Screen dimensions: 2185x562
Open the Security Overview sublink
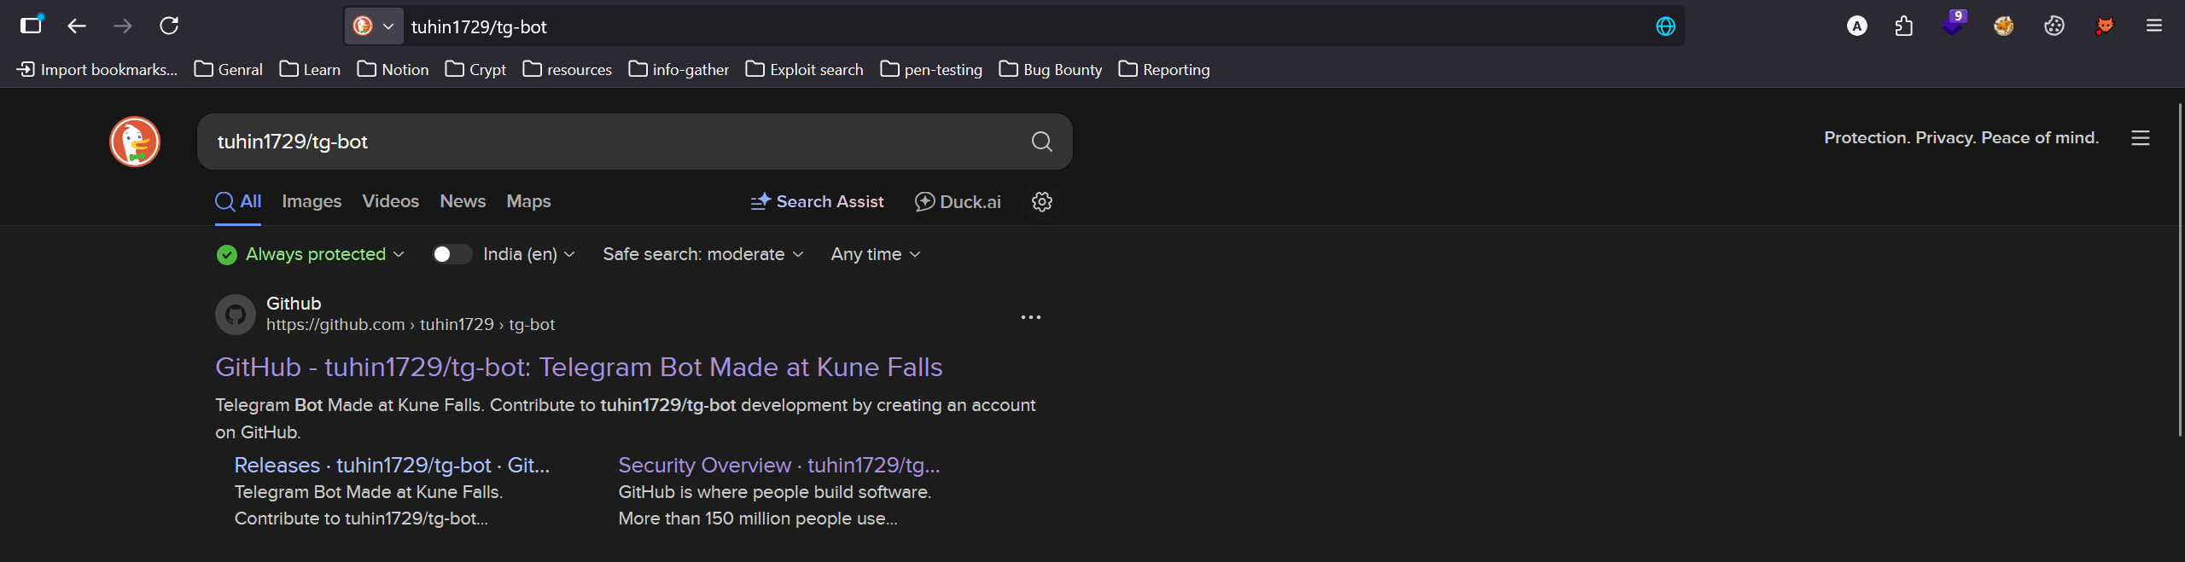[x=778, y=466]
